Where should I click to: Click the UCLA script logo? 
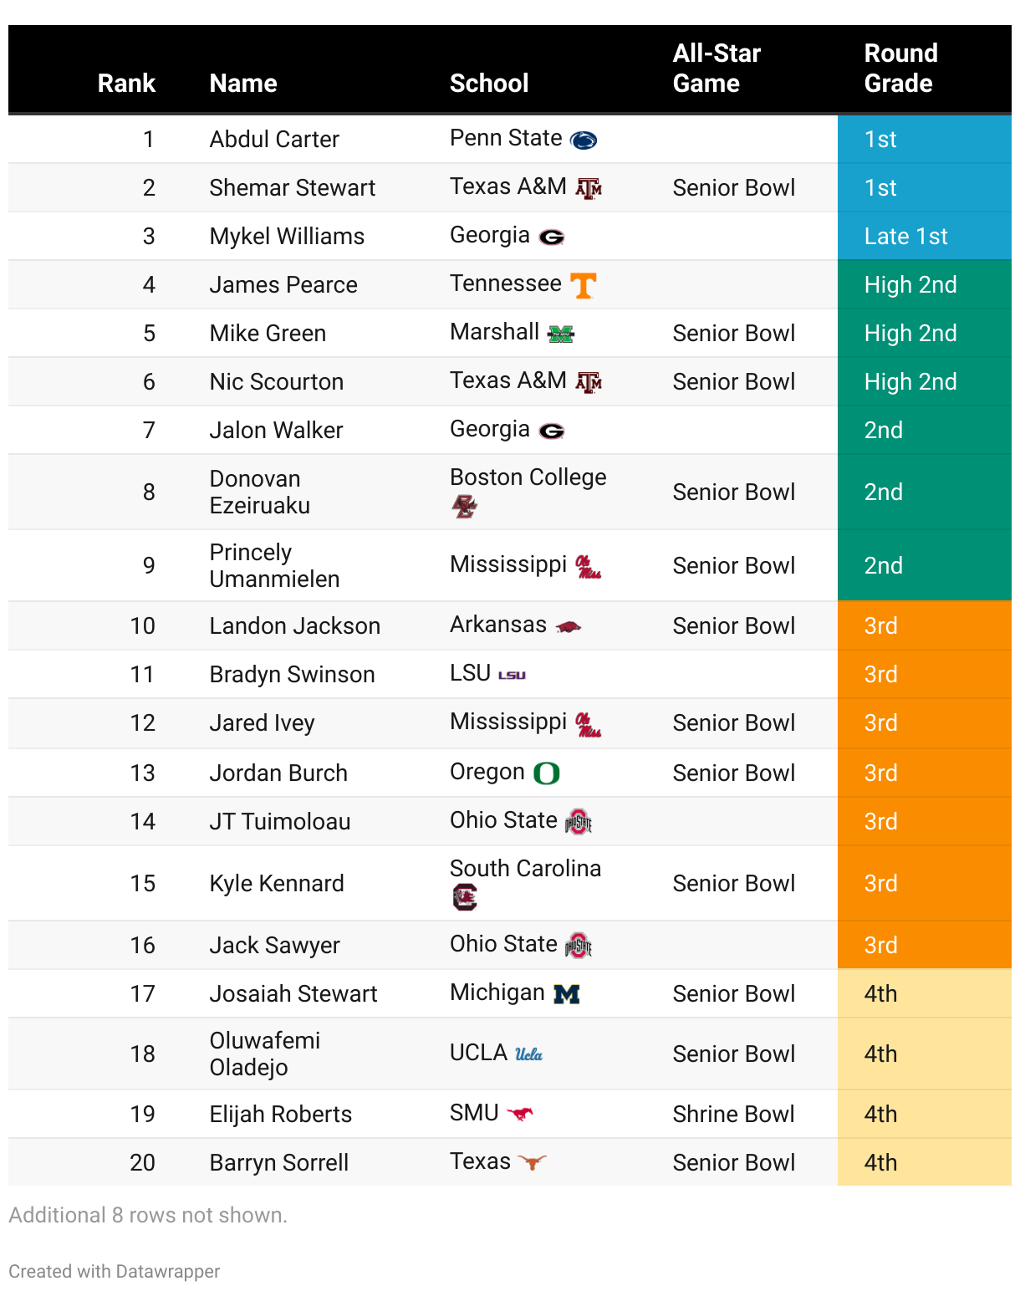[528, 1054]
